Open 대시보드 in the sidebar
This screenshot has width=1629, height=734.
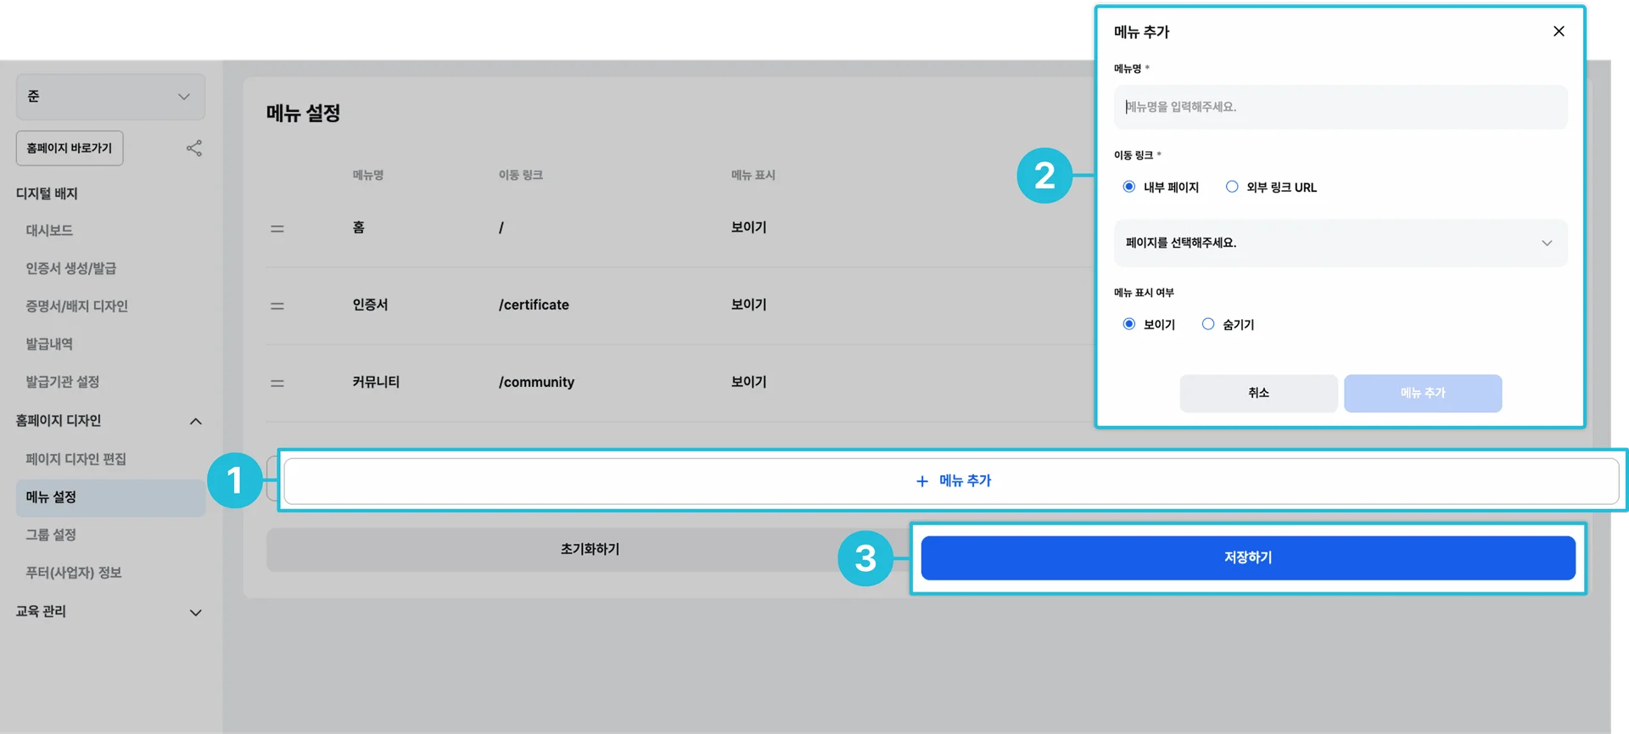pos(49,231)
